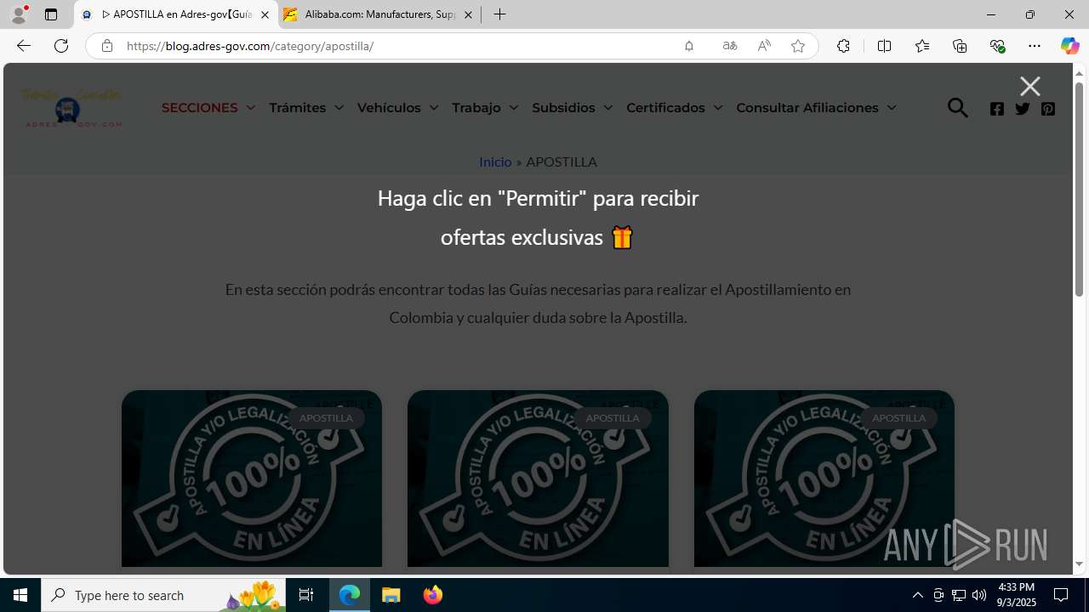This screenshot has height=612, width=1089.
Task: Open the tab actions menu icon
Action: (51, 14)
